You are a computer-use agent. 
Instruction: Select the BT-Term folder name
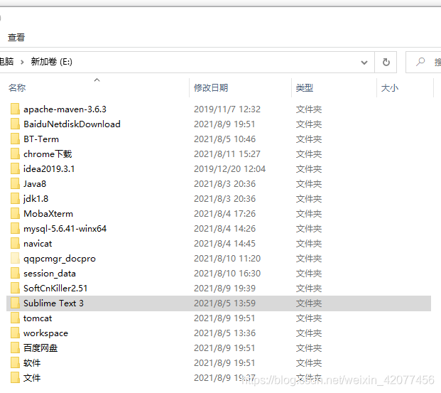coord(41,139)
